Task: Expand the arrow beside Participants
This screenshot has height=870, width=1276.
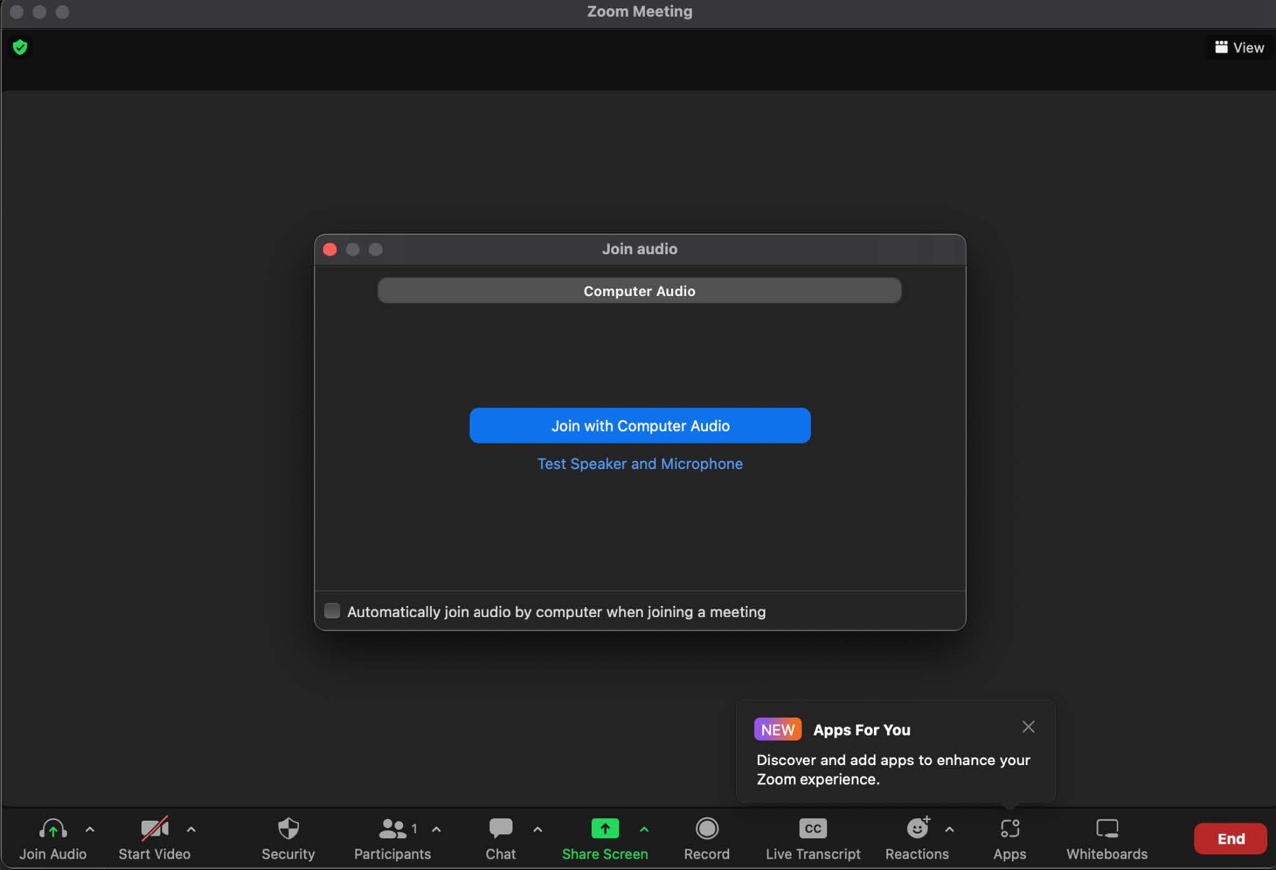Action: pyautogui.click(x=436, y=829)
